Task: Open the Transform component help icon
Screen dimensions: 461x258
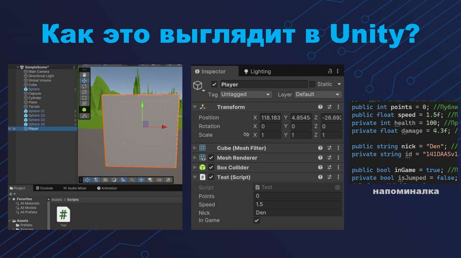Action: pyautogui.click(x=320, y=107)
